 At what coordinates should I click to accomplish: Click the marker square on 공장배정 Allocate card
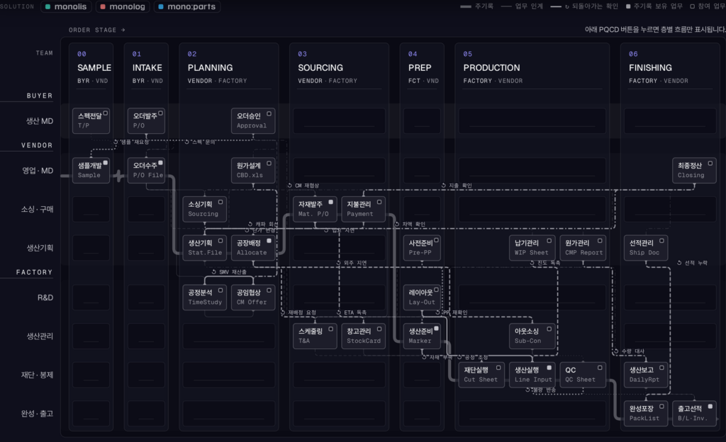pos(269,240)
